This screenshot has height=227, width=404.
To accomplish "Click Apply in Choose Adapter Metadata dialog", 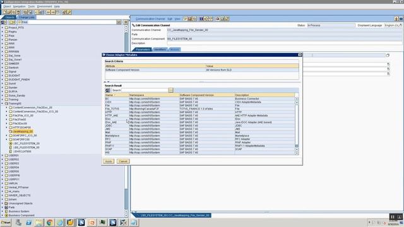I will coord(109,161).
